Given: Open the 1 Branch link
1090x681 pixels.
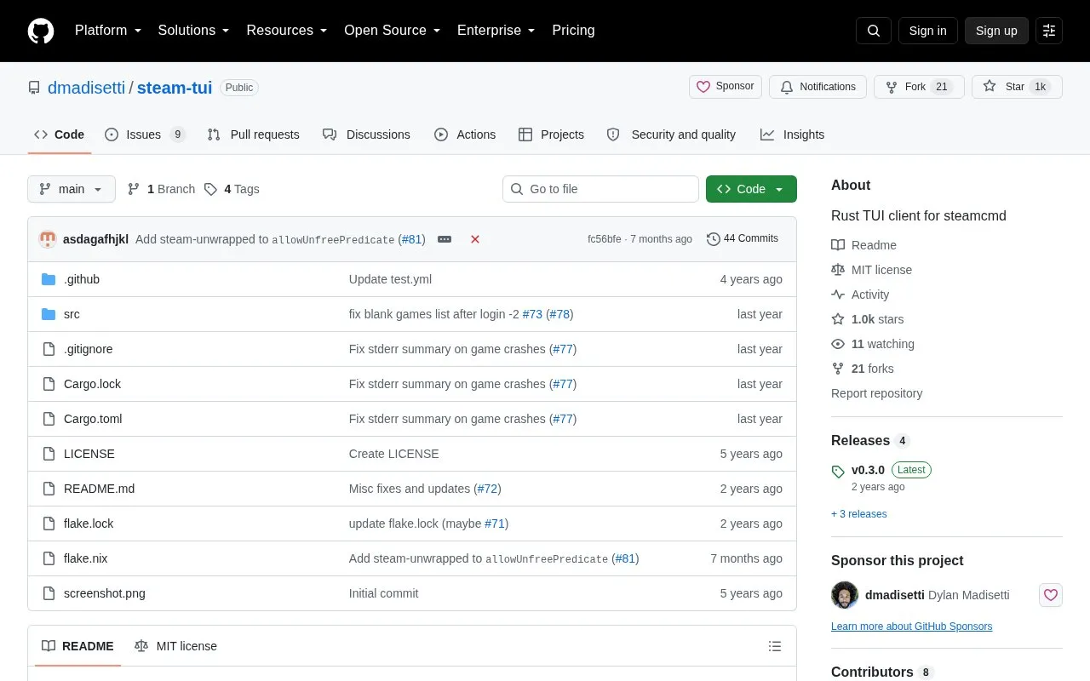Looking at the screenshot, I should pyautogui.click(x=161, y=189).
